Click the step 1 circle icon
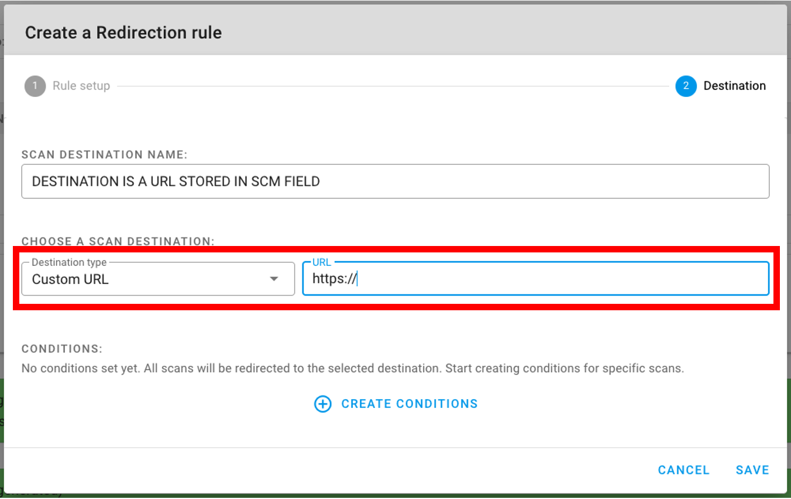The image size is (791, 499). pyautogui.click(x=35, y=86)
